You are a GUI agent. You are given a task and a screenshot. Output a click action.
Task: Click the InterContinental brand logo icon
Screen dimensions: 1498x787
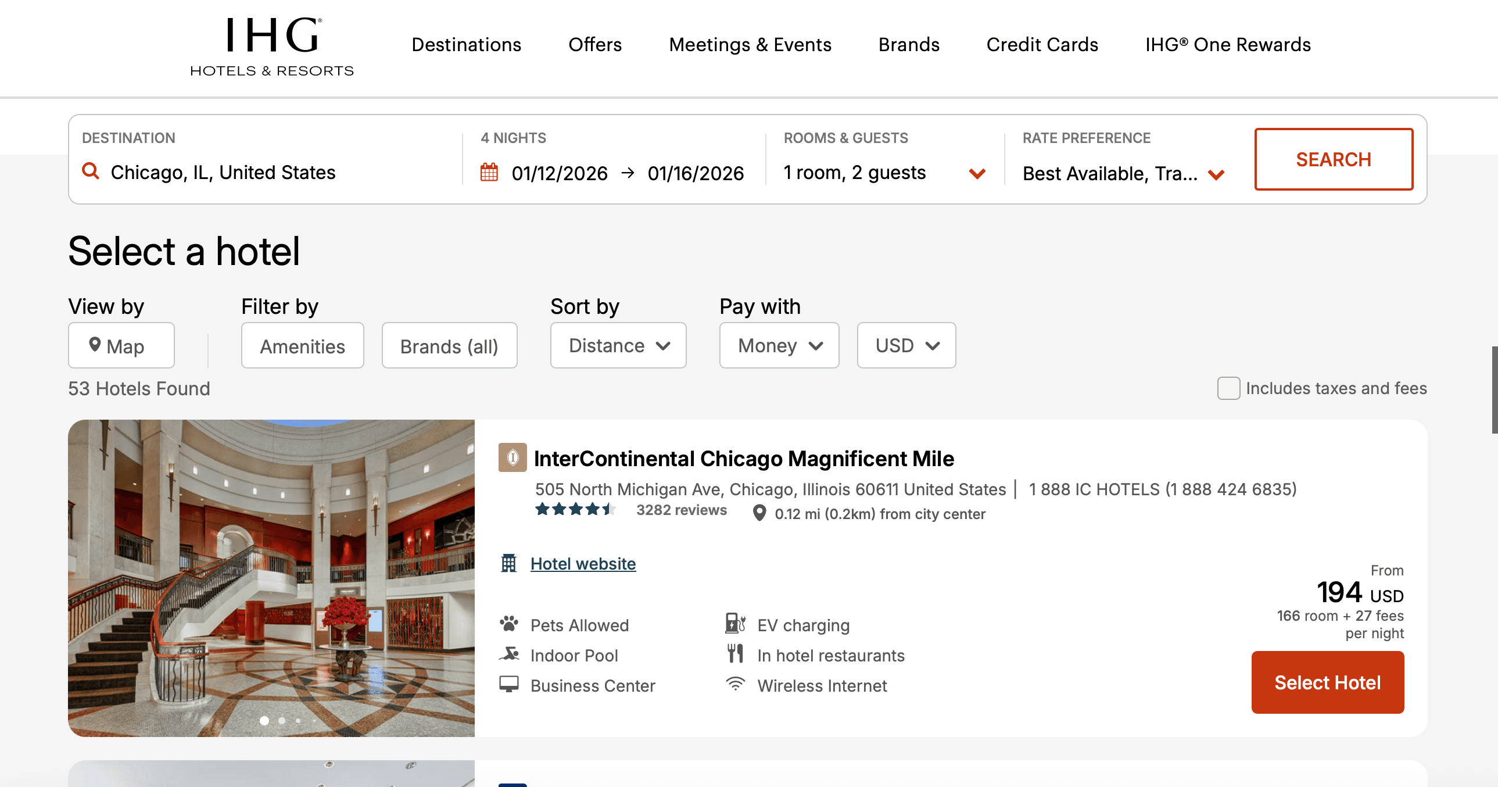point(513,458)
